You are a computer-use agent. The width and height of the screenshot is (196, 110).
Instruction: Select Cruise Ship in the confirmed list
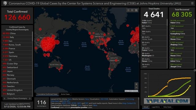point(17,64)
